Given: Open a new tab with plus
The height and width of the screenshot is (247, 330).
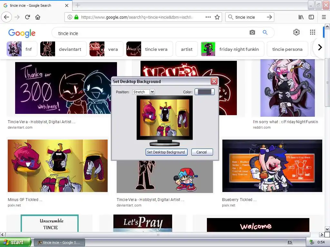Looking at the screenshot, I should click(77, 5).
